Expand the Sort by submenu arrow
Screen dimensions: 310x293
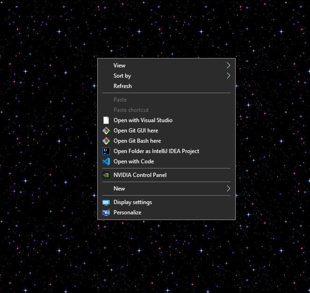point(228,76)
